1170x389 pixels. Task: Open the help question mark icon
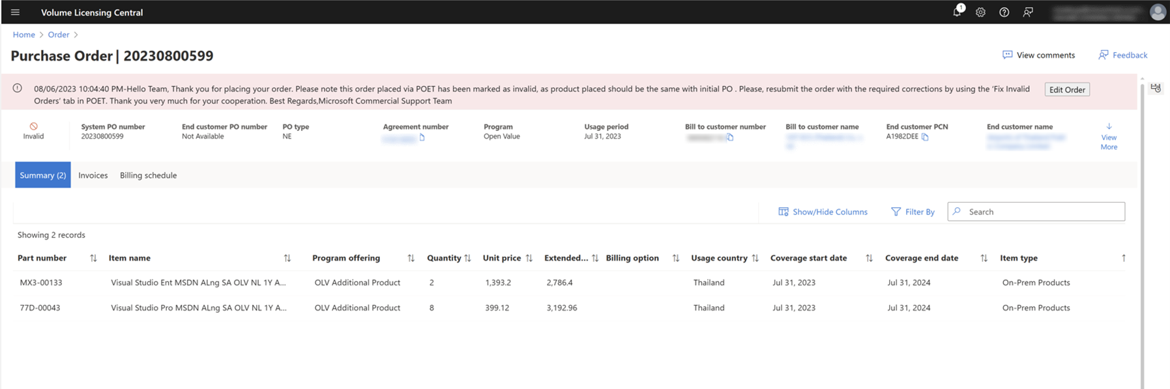[1004, 12]
